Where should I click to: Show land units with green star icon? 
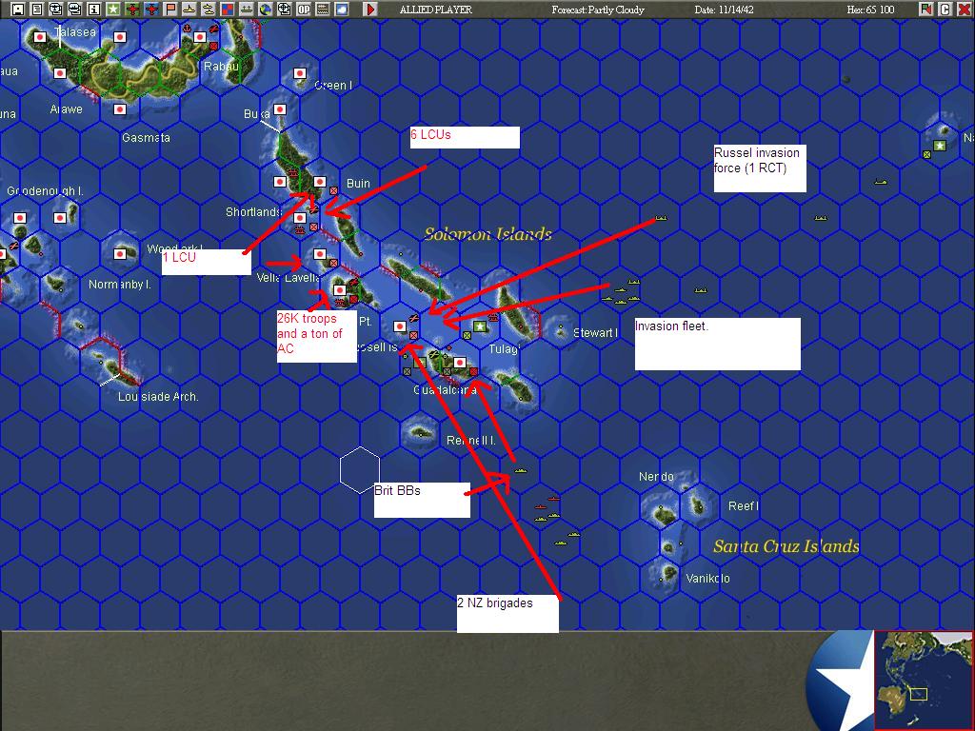[x=113, y=10]
